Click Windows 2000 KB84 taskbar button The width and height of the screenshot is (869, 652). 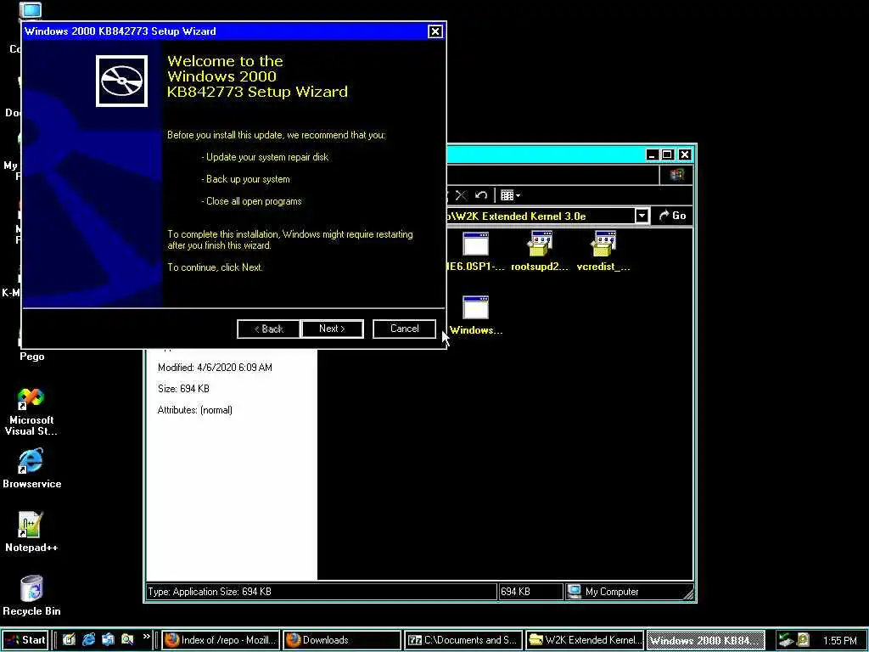pyautogui.click(x=705, y=640)
